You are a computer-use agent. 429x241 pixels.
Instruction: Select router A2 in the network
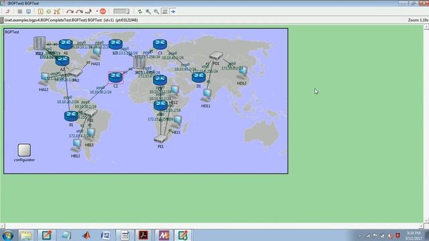(x=62, y=60)
